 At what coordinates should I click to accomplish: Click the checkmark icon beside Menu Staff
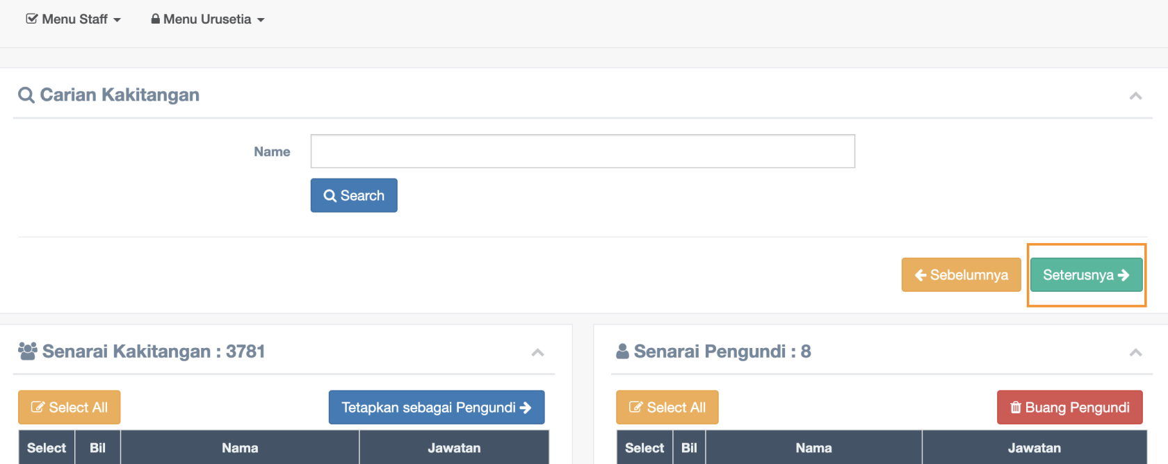(32, 19)
